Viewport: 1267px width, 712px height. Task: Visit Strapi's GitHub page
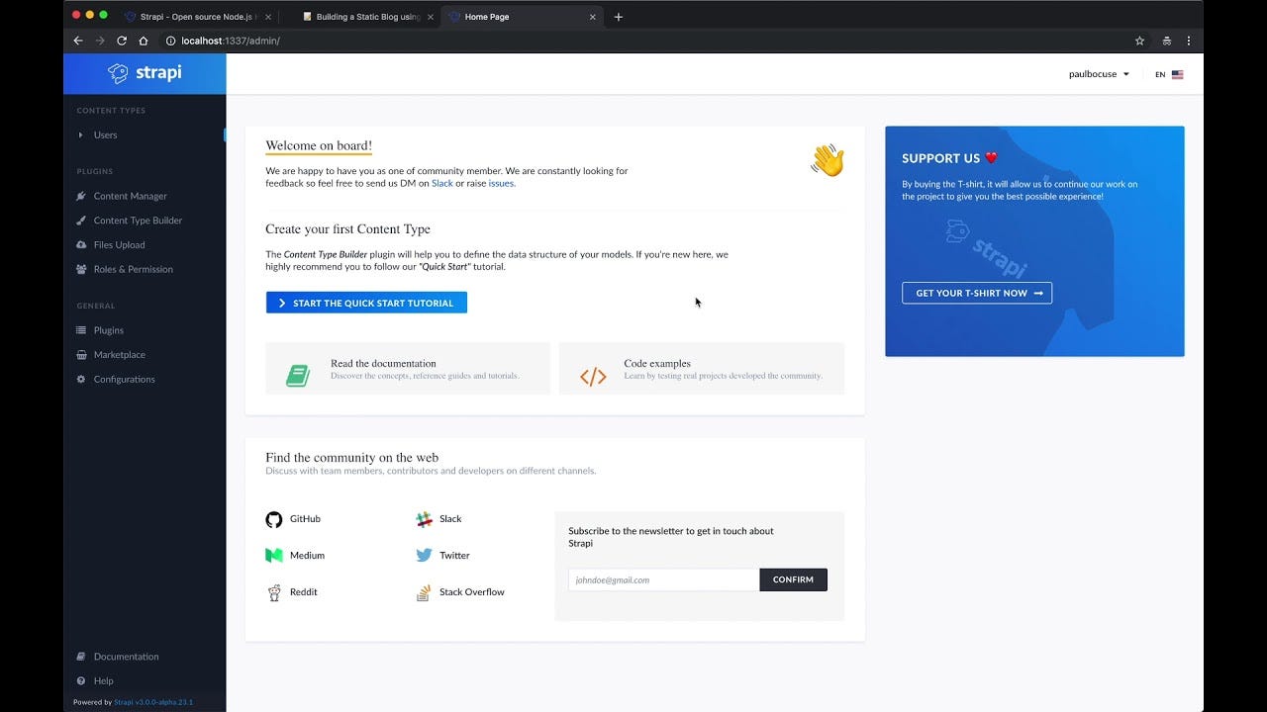coord(304,518)
